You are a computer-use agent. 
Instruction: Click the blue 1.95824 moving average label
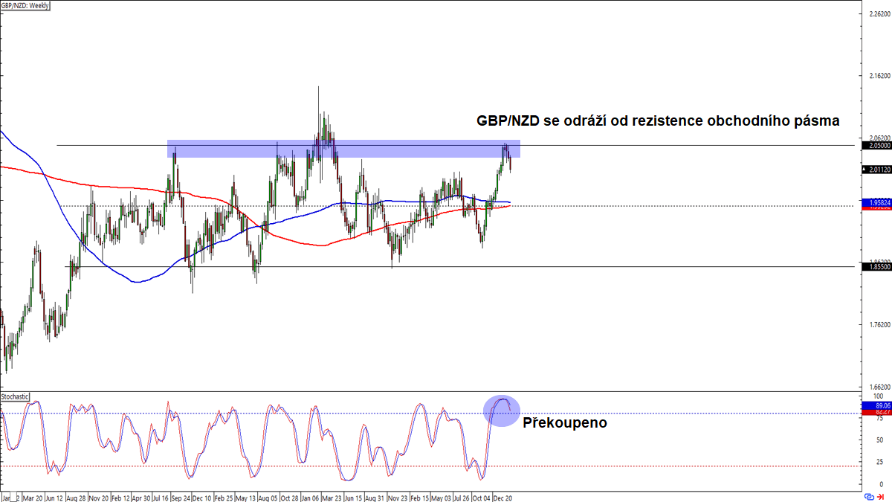pos(876,202)
